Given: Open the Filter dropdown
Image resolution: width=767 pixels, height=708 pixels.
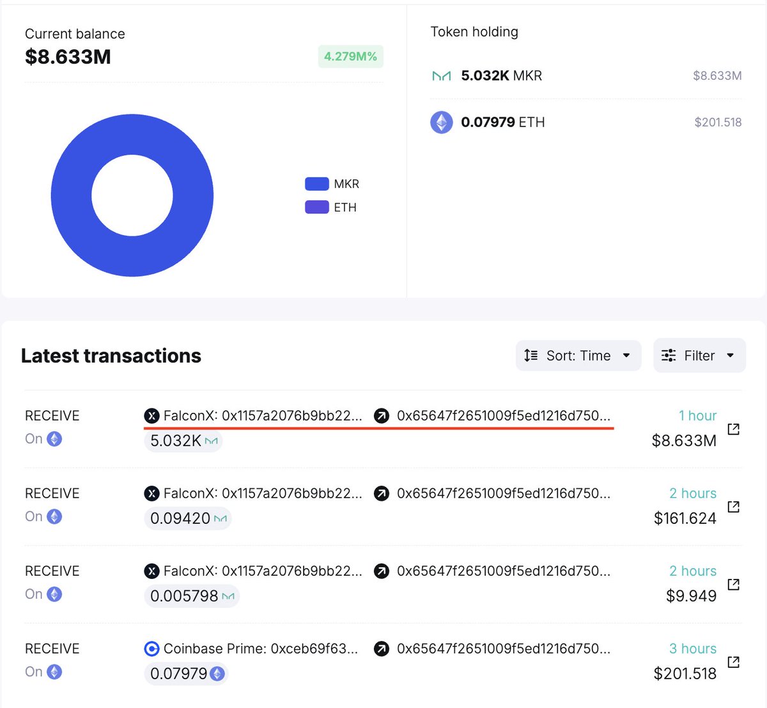Looking at the screenshot, I should coord(699,355).
